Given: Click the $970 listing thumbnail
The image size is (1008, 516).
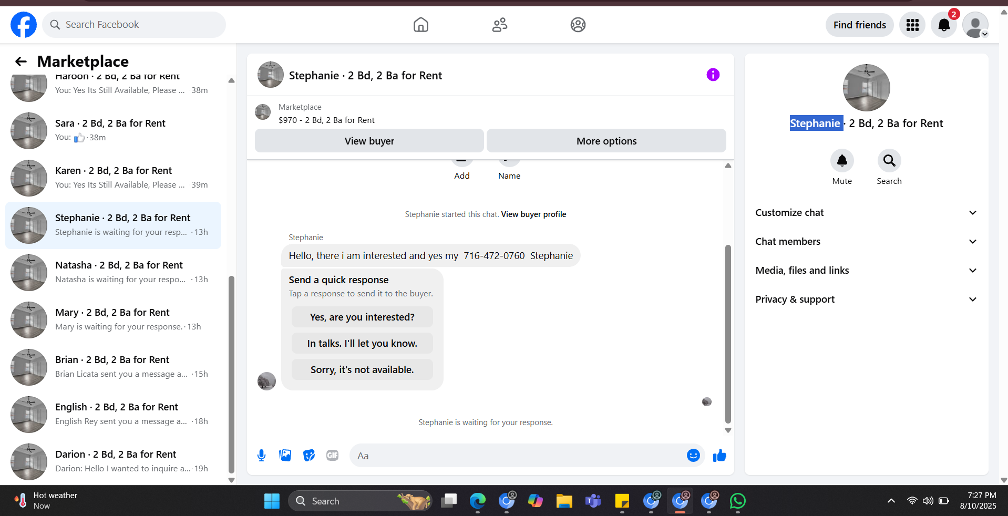Looking at the screenshot, I should [263, 112].
